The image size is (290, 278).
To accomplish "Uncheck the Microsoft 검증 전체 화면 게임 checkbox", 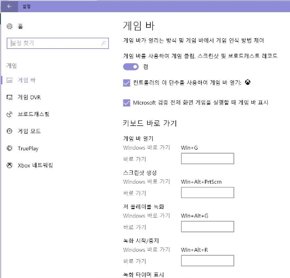I will [x=127, y=103].
